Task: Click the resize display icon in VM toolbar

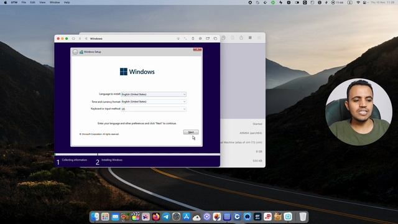Action: click(x=185, y=39)
